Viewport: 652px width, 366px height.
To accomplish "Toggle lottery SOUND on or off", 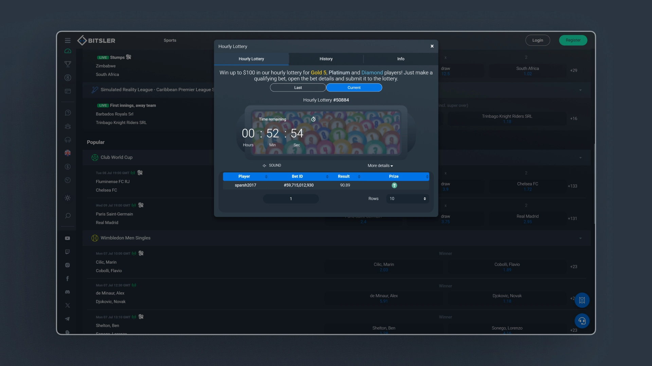I will (272, 165).
